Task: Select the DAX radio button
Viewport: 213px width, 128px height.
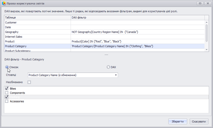Action: 108,67
